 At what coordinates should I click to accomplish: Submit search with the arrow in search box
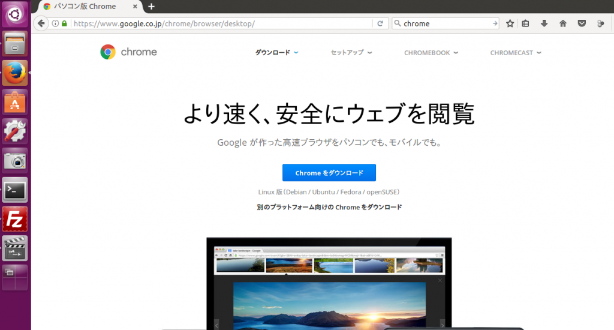pyautogui.click(x=495, y=23)
